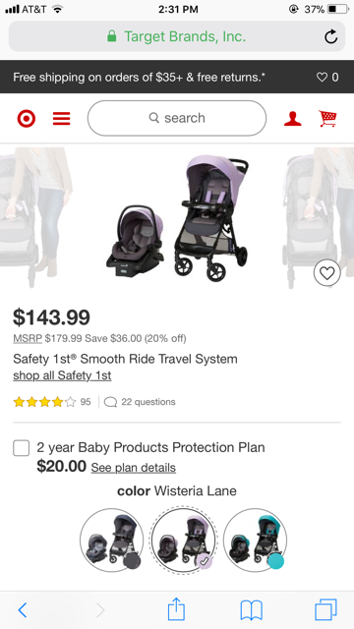This screenshot has height=629, width=354.
Task: Open the star rating reviews
Action: click(x=52, y=402)
